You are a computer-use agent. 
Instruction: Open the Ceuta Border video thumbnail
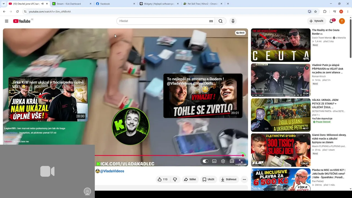point(280,45)
